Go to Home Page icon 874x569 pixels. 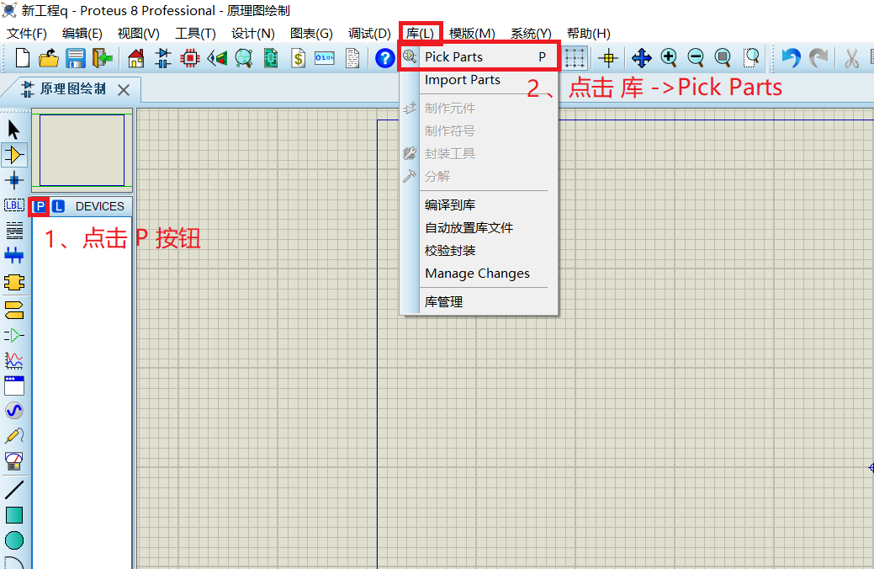coord(135,57)
